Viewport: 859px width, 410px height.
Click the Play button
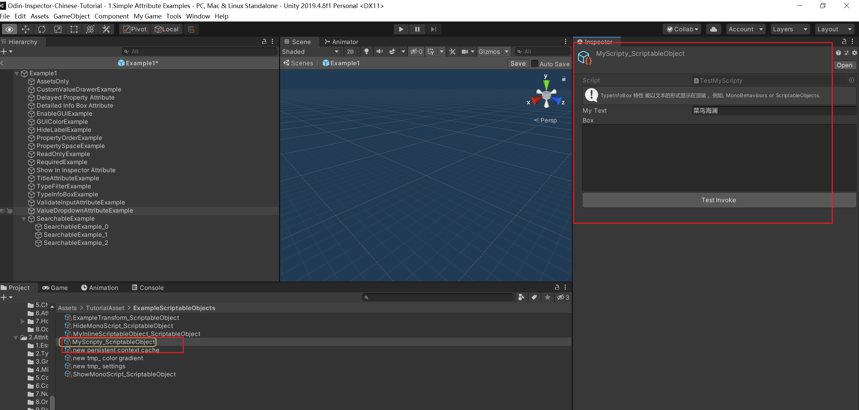(401, 29)
